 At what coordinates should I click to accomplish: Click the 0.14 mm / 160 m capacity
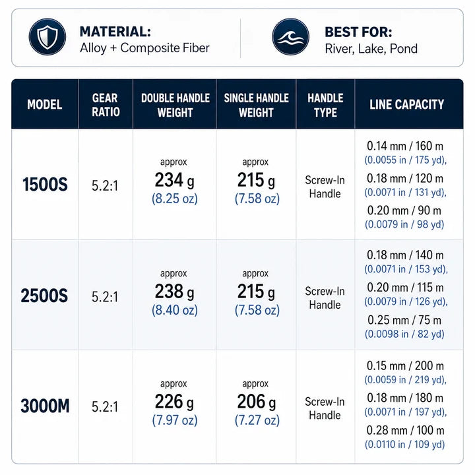[405, 146]
